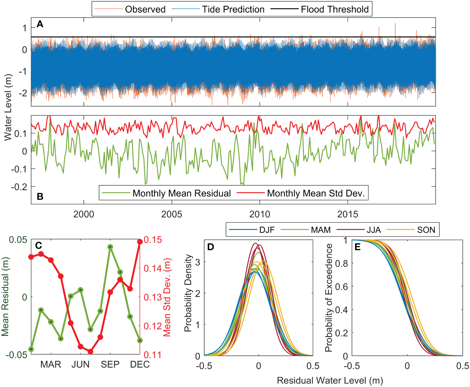Click the Water Level axis title

(x=9, y=103)
